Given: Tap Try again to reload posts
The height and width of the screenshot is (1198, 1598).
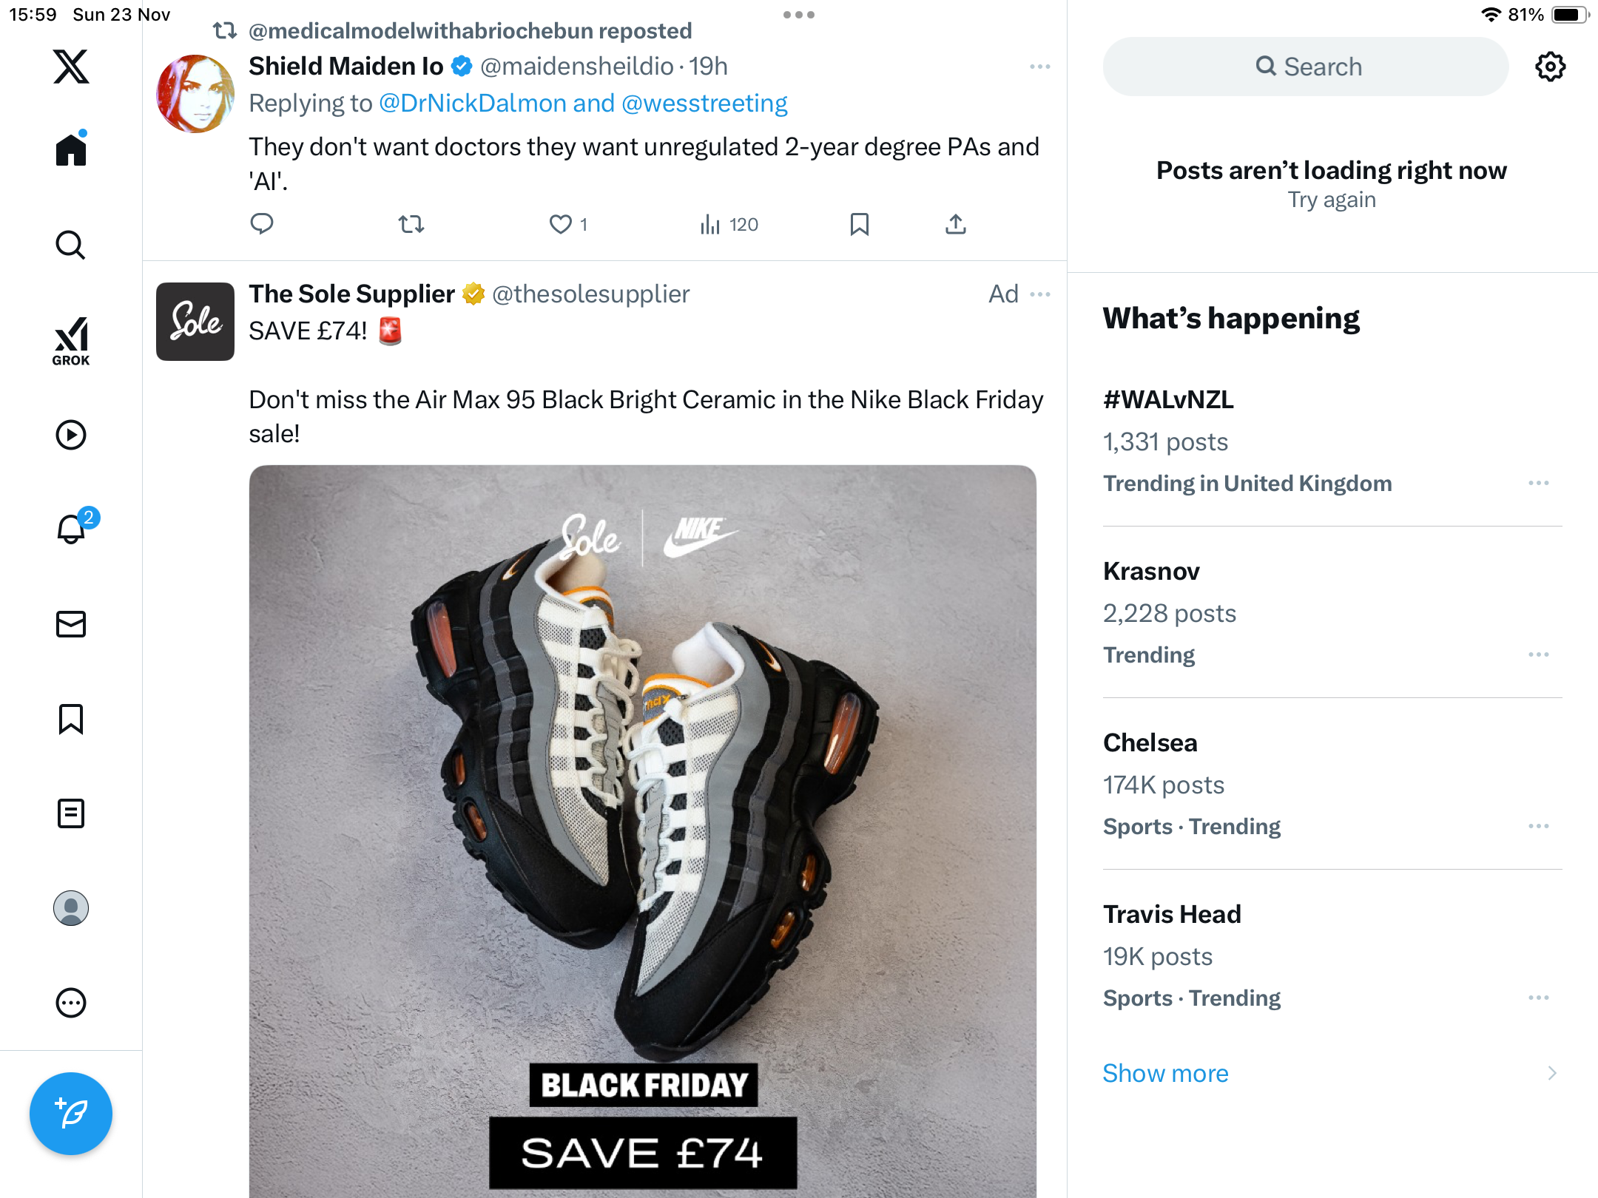Looking at the screenshot, I should click(1332, 200).
